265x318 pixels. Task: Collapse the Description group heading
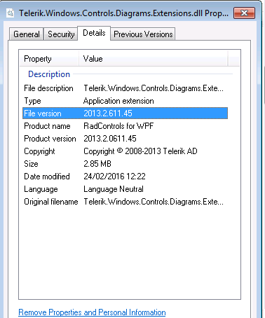point(49,74)
